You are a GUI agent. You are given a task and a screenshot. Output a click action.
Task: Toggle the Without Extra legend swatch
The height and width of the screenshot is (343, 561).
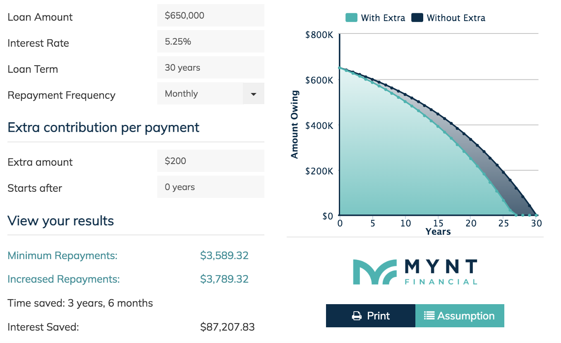(x=417, y=18)
